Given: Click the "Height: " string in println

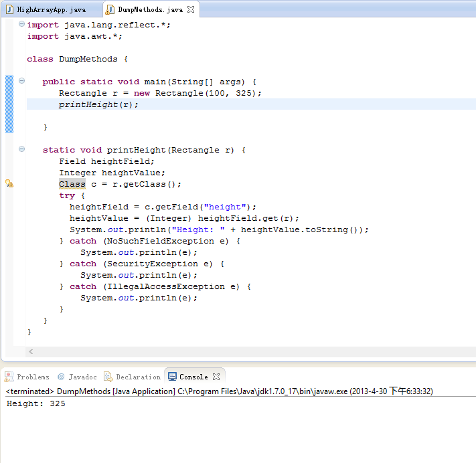Looking at the screenshot, I should coord(198,229).
